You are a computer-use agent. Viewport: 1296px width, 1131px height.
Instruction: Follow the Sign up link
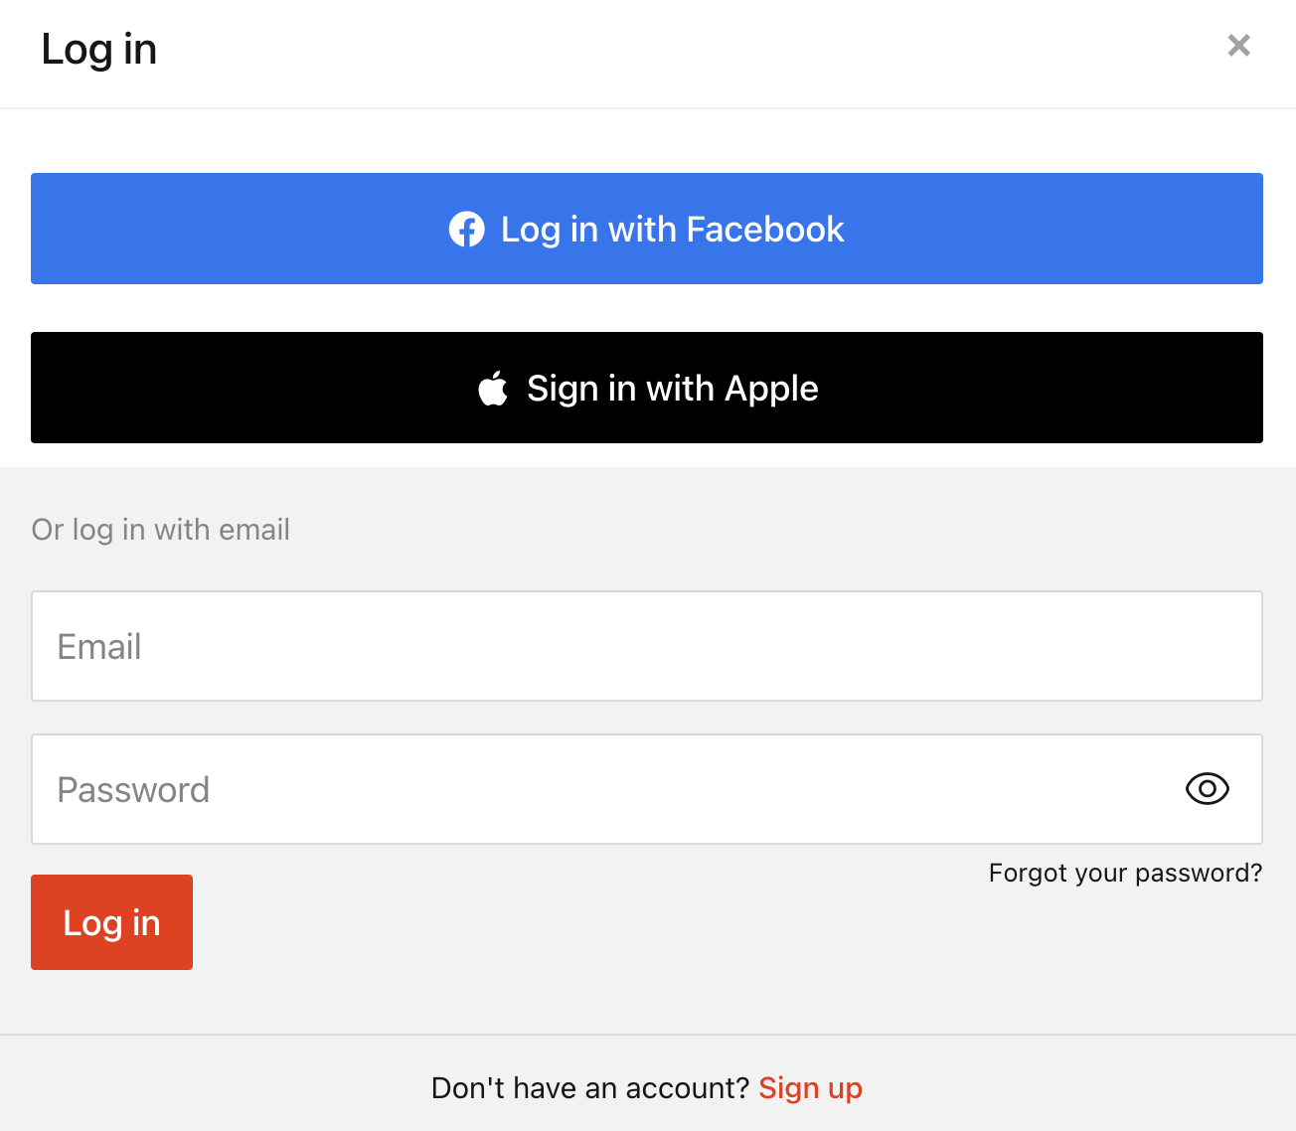[810, 1088]
